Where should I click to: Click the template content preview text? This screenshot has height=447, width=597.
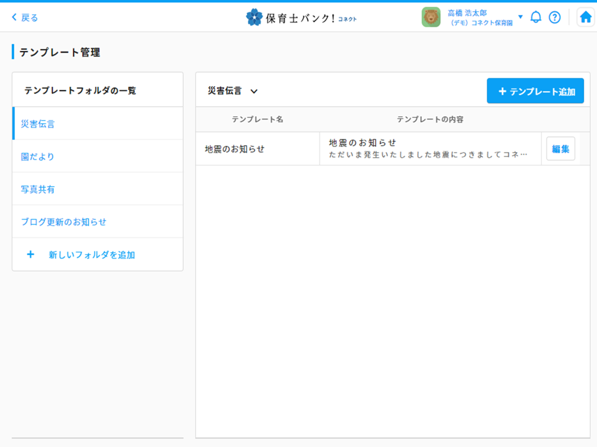(428, 154)
